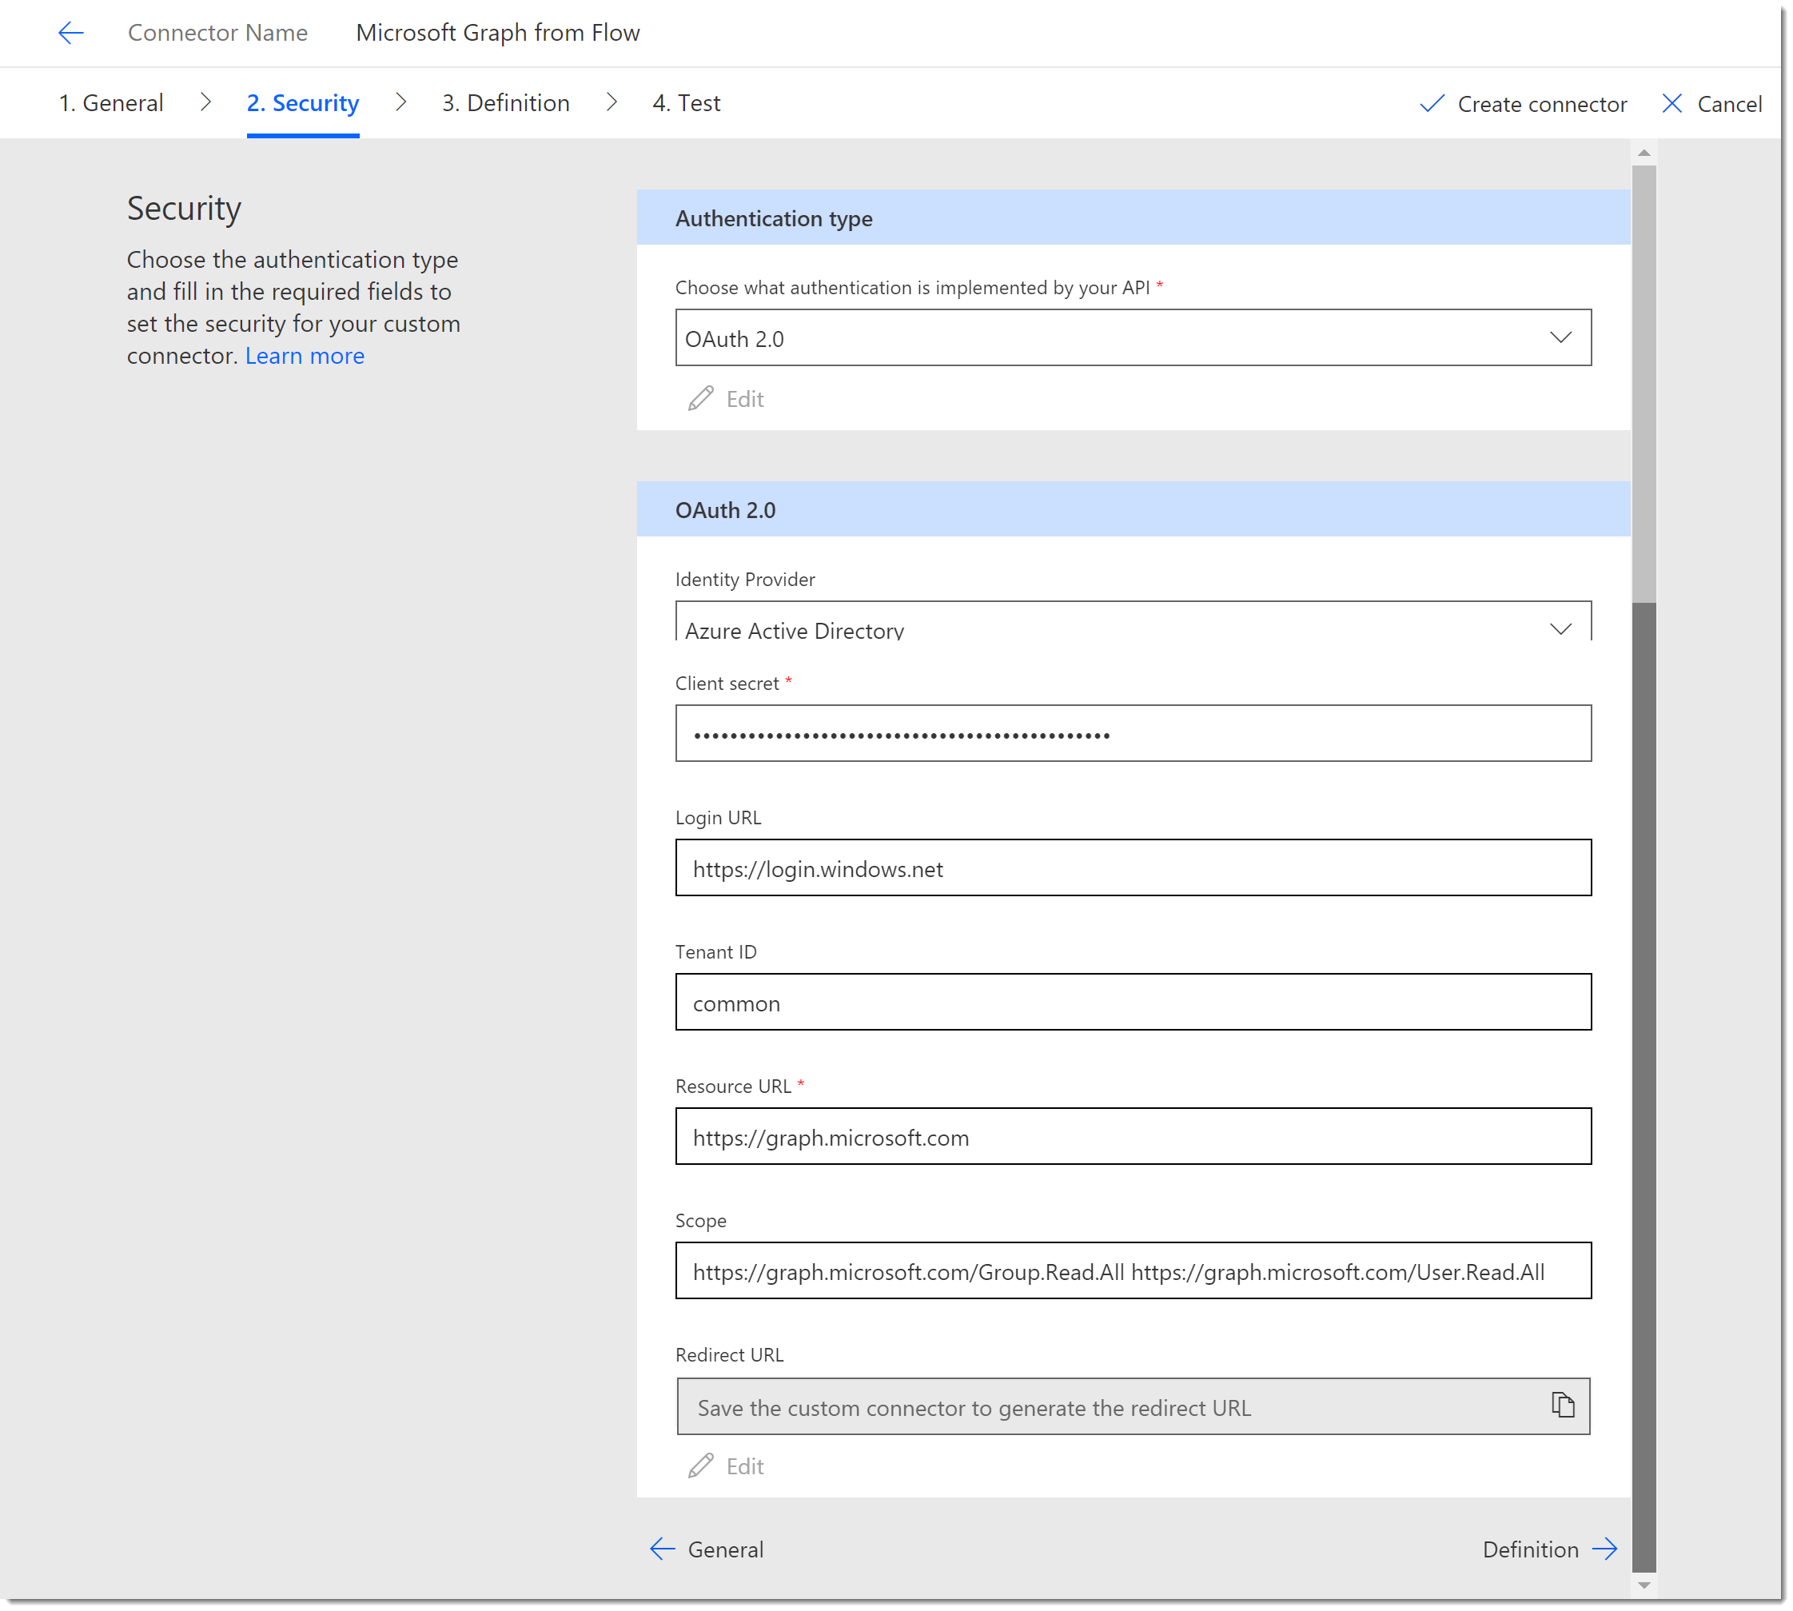Click the Tenant ID field containing common

click(1133, 1001)
